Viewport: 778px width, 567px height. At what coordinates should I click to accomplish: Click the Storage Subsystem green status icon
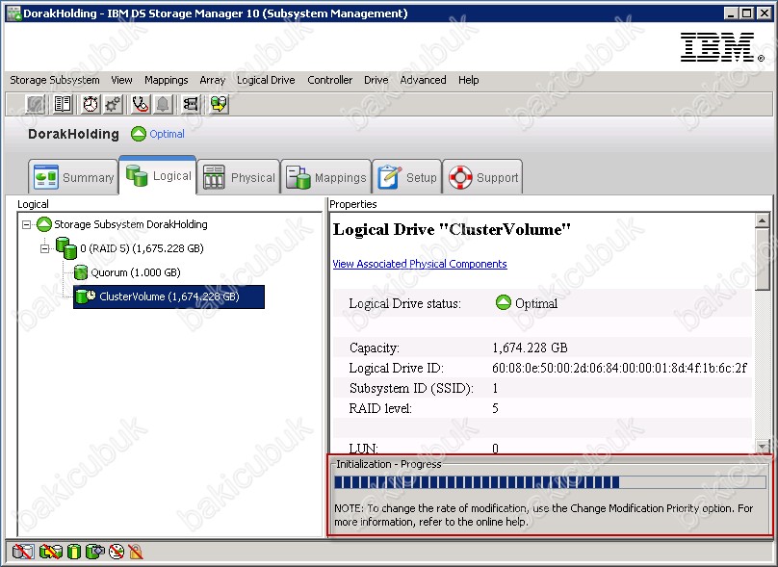[x=44, y=224]
